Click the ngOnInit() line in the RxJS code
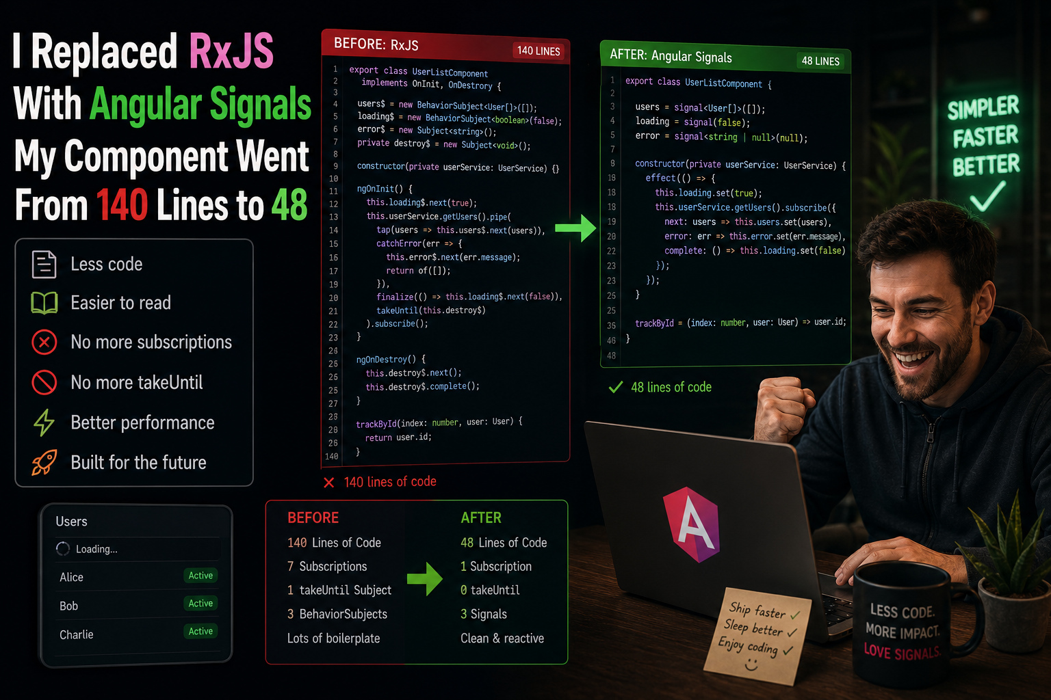This screenshot has height=700, width=1051. pyautogui.click(x=385, y=189)
